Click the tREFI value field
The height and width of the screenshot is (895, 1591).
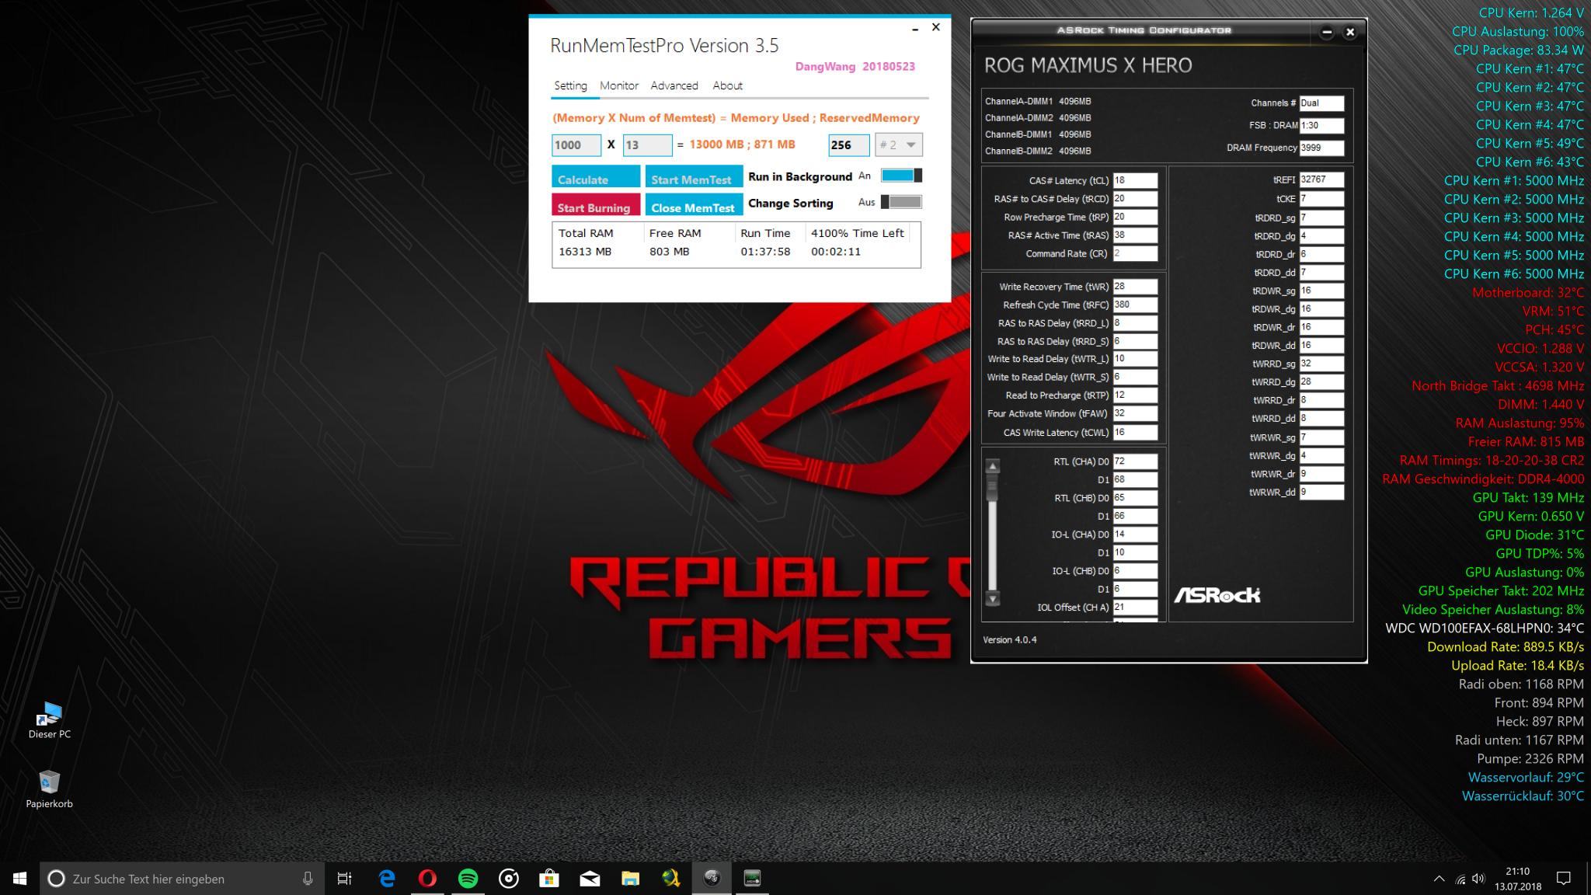click(x=1321, y=179)
